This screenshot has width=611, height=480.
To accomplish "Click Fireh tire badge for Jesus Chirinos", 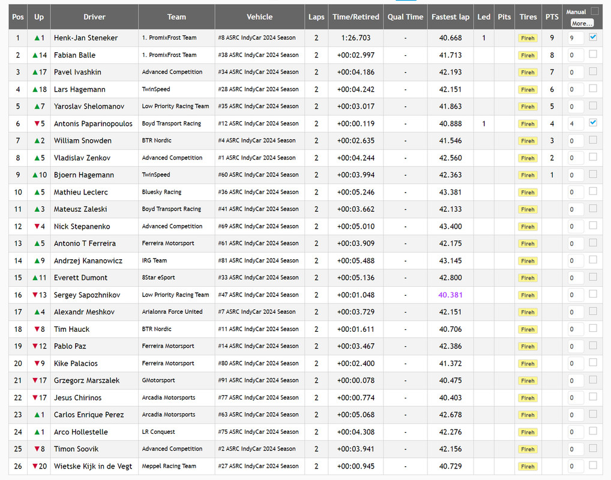I will pos(528,398).
